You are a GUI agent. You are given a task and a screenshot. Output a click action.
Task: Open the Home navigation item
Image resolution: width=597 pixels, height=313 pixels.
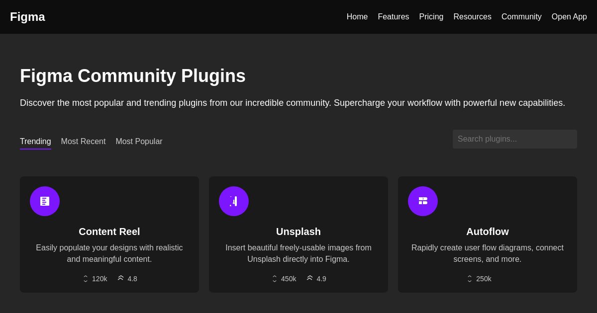pyautogui.click(x=357, y=16)
